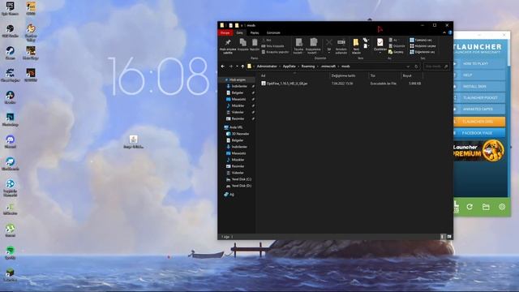Image resolution: width=519 pixels, height=292 pixels.
Task: Open Kopyalama hedefi copy-to button
Action: [x=313, y=46]
